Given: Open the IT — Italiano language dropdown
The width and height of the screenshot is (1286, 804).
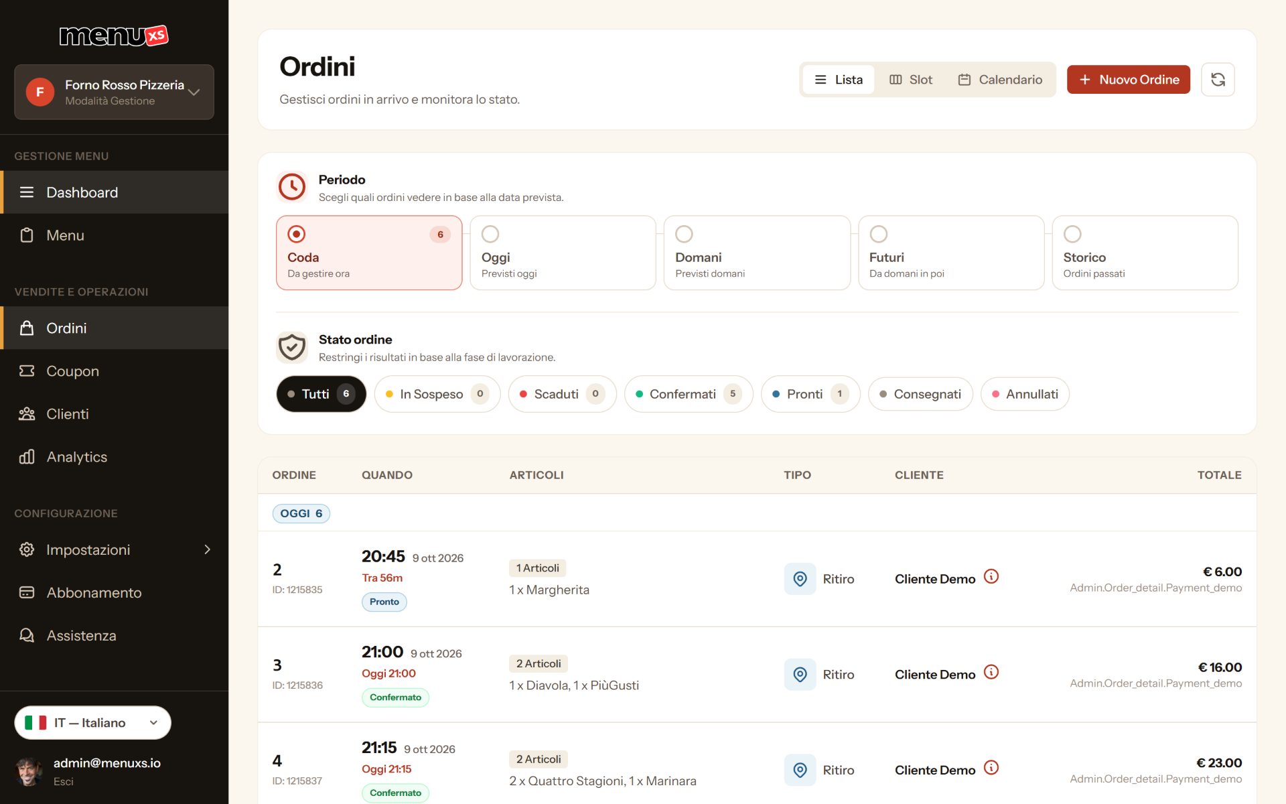Looking at the screenshot, I should point(92,722).
